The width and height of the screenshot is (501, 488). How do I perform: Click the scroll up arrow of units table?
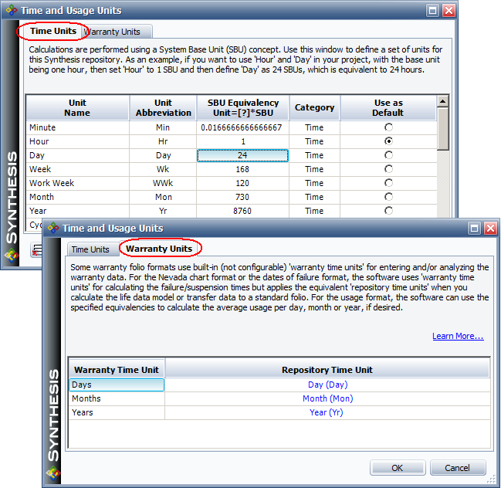443,101
